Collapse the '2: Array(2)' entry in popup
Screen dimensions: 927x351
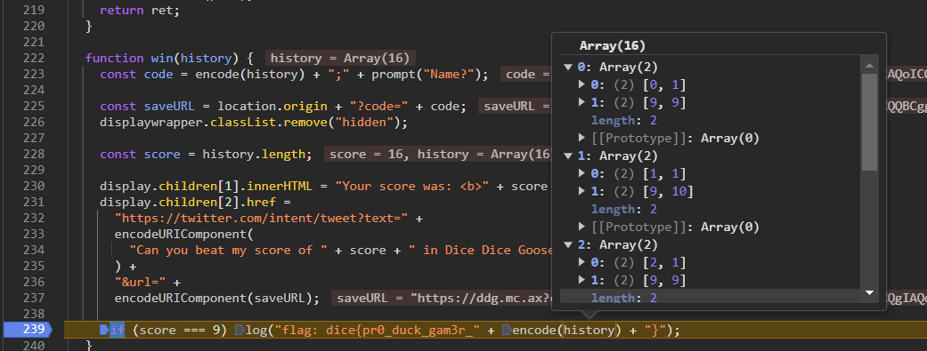[x=568, y=244]
